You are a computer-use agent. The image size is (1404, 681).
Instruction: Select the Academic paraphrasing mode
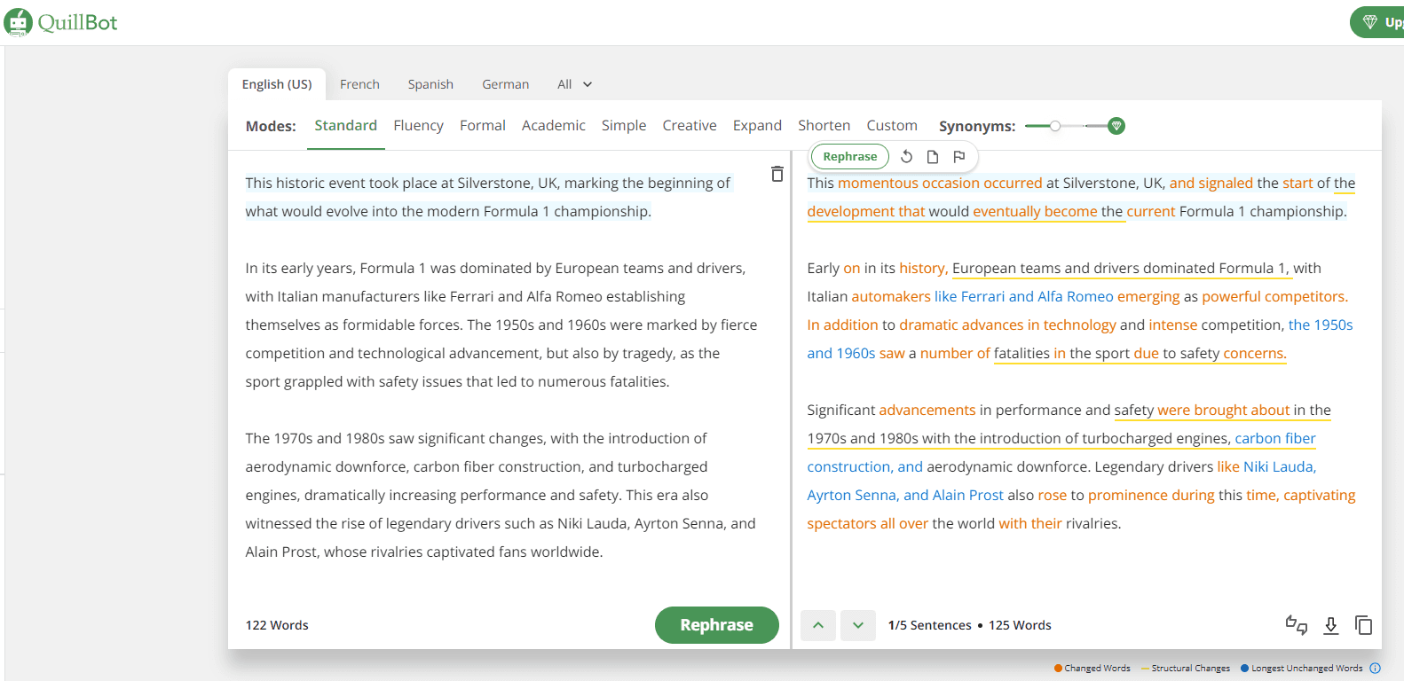tap(553, 126)
